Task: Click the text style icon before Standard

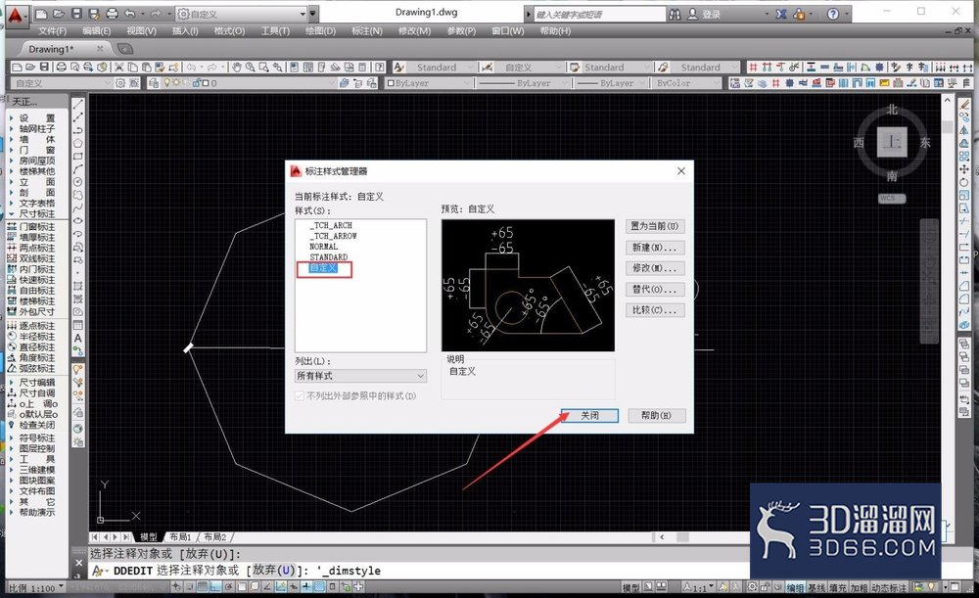Action: [x=399, y=67]
